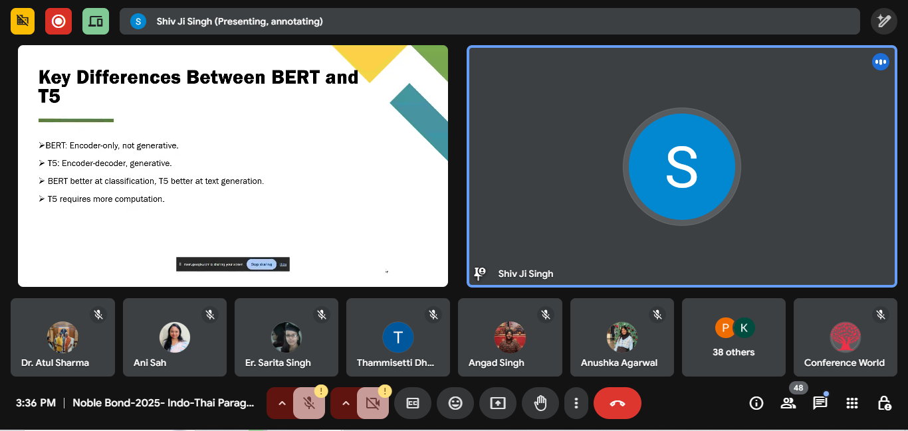Screen dimensions: 908x431
Task: Click the yellow captions-off icon at top left
Action: pyautogui.click(x=23, y=21)
